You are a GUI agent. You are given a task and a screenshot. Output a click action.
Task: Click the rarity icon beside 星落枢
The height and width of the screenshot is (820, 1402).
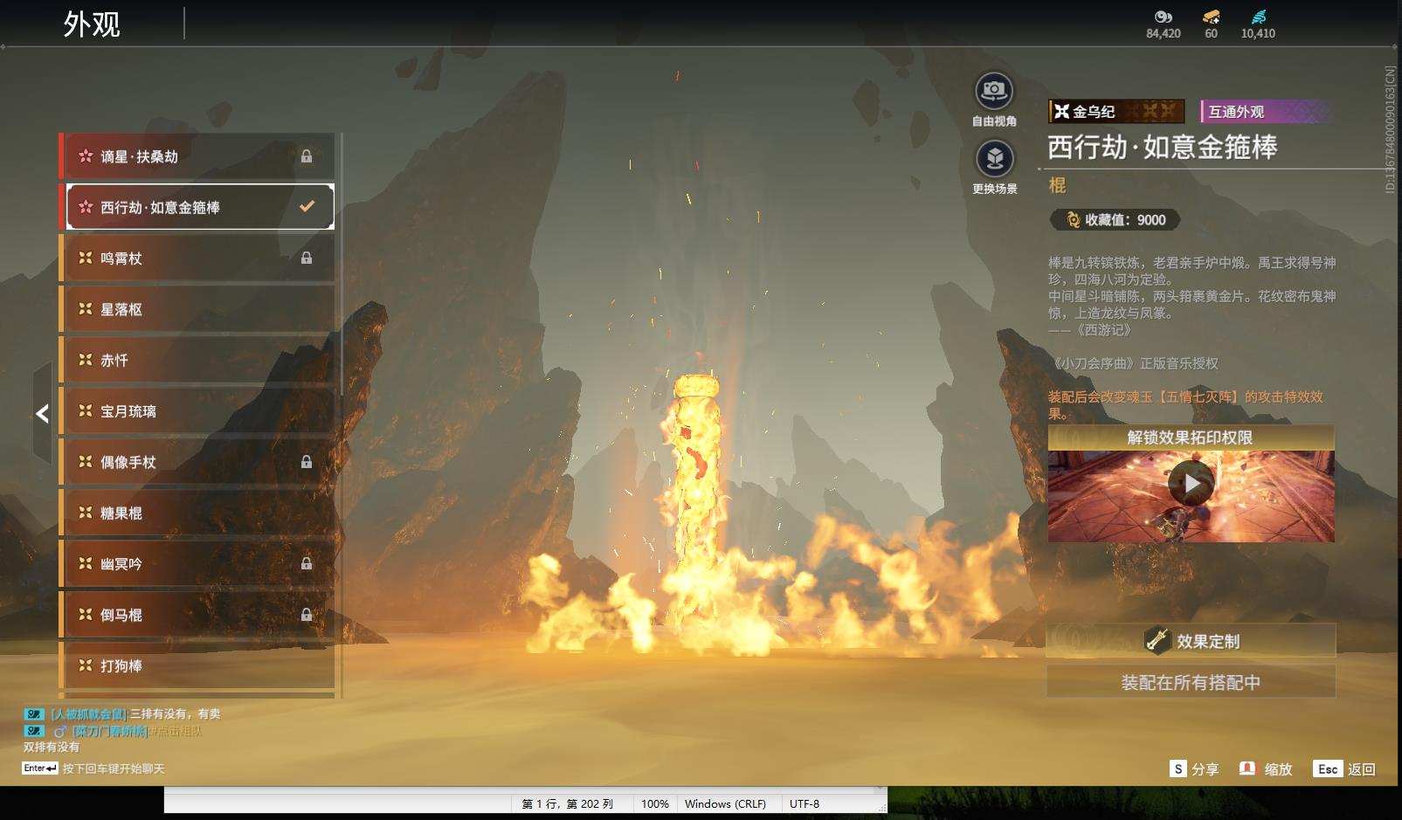[x=86, y=309]
